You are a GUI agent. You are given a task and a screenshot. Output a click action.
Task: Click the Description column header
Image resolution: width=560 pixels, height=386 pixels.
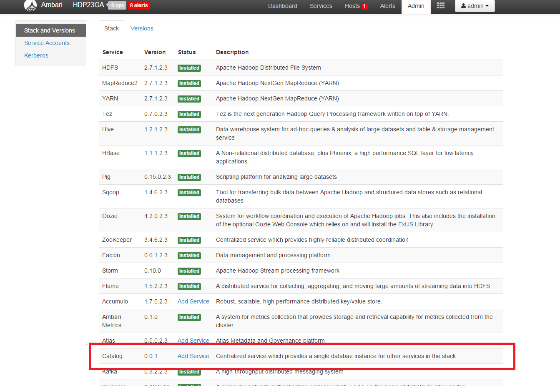click(232, 52)
